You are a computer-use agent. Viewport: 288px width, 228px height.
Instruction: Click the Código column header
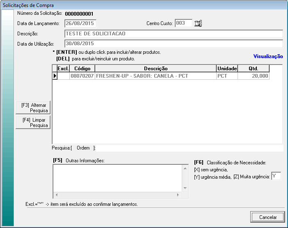(82, 69)
